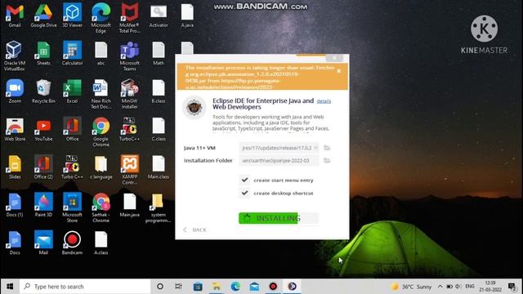The image size is (523, 294).
Task: Select the Activator desktop icon
Action: tap(159, 16)
